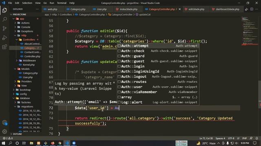The height and width of the screenshot is (146, 261).
Task: Select Auth::user suggestion
Action: (158, 87)
